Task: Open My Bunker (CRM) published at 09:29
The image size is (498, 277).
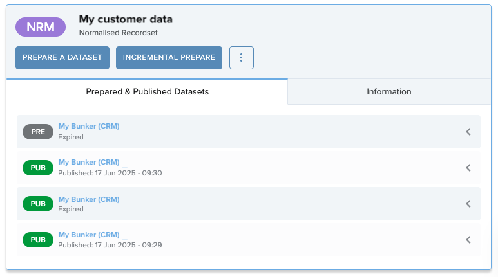Action: coord(89,235)
